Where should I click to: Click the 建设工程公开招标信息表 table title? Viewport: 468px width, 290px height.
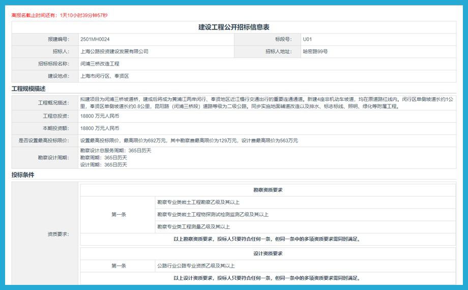pos(233,27)
